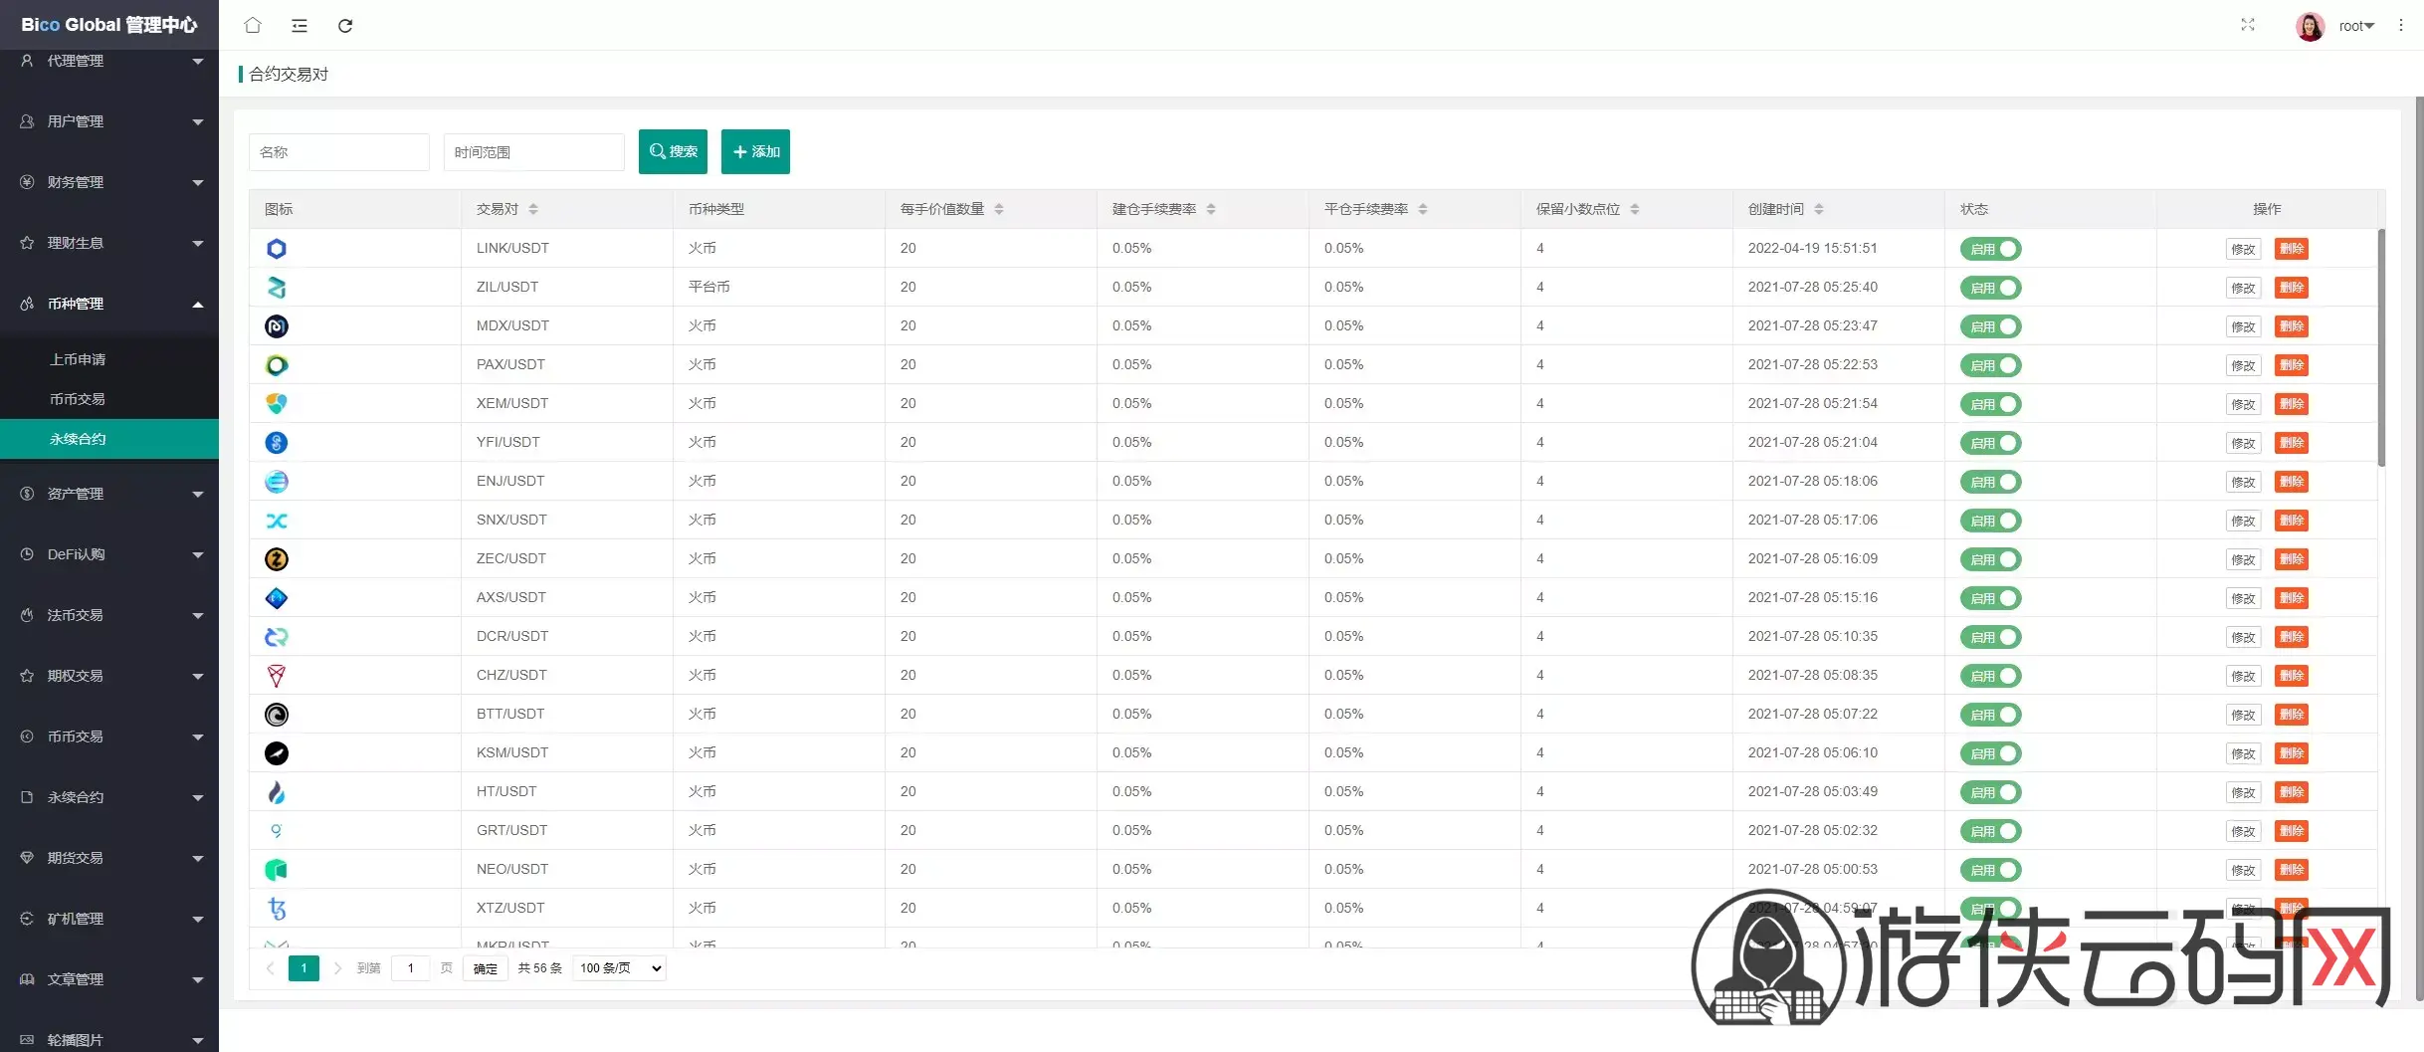This screenshot has height=1052, width=2424.
Task: Disable the 启用 switch for XEM/USDT
Action: point(1990,404)
